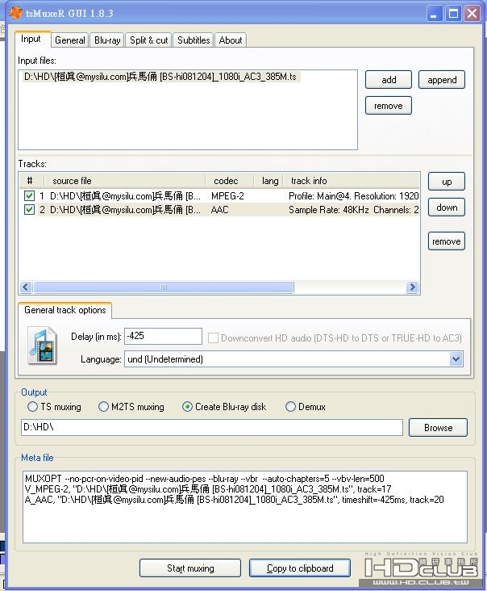The image size is (487, 591).
Task: Move track up with up button
Action: tap(447, 182)
